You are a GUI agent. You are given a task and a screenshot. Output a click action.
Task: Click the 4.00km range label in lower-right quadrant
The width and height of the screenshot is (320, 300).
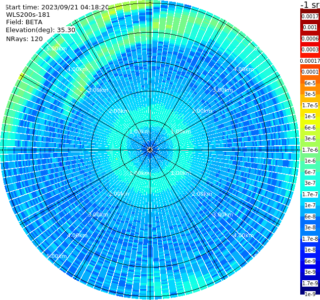[x=243, y=235]
